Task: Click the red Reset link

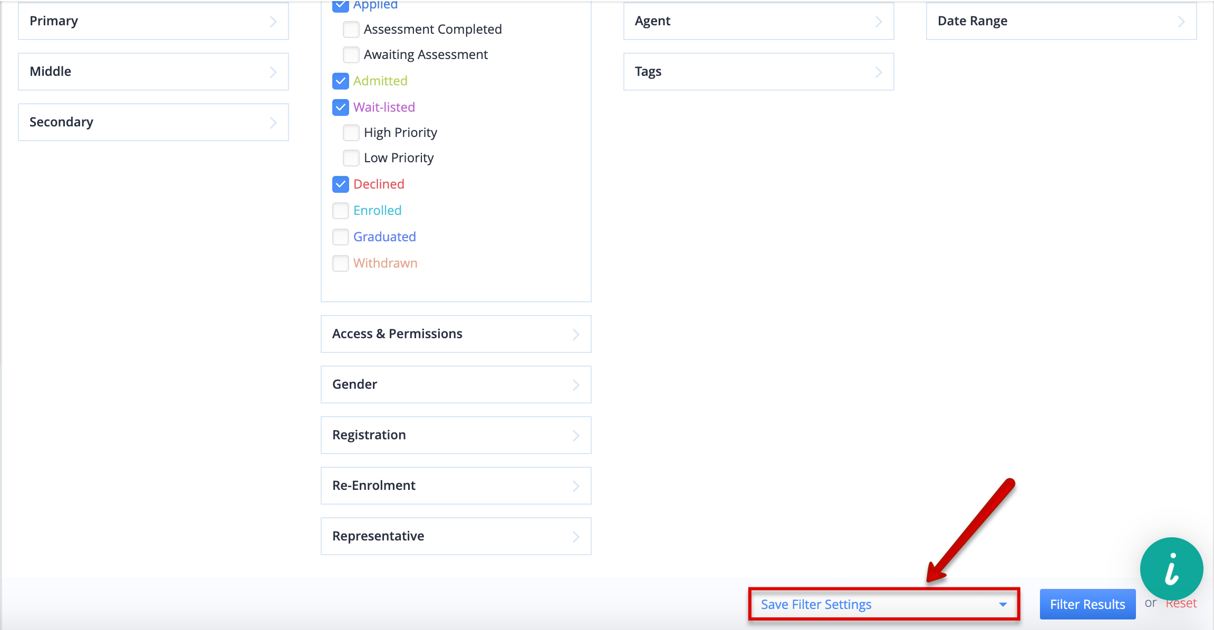Action: pos(1181,604)
